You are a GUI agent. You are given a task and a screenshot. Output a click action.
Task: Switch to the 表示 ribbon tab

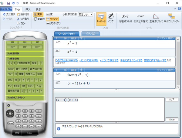(x=38, y=9)
